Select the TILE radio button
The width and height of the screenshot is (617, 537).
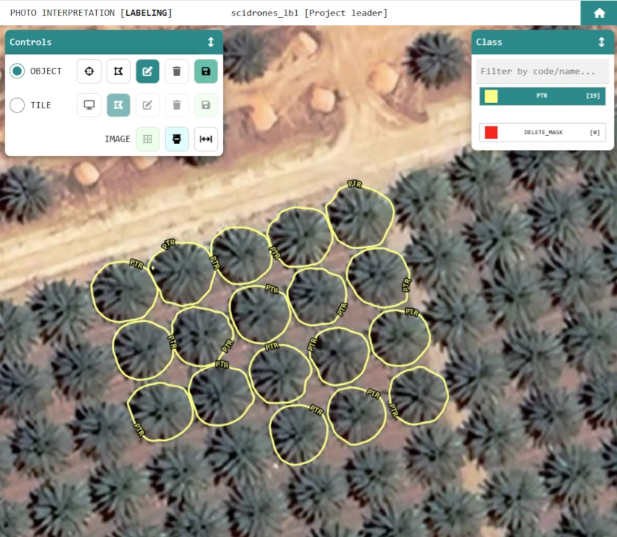pyautogui.click(x=17, y=105)
